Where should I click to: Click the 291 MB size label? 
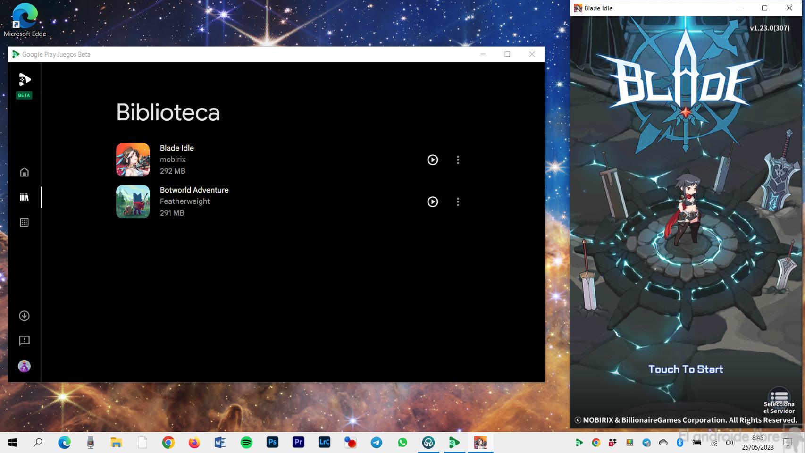pyautogui.click(x=172, y=213)
